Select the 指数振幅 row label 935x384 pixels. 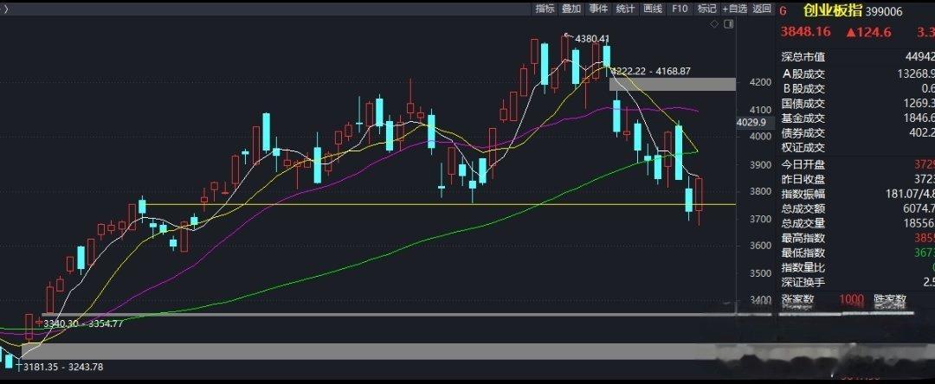click(x=803, y=194)
